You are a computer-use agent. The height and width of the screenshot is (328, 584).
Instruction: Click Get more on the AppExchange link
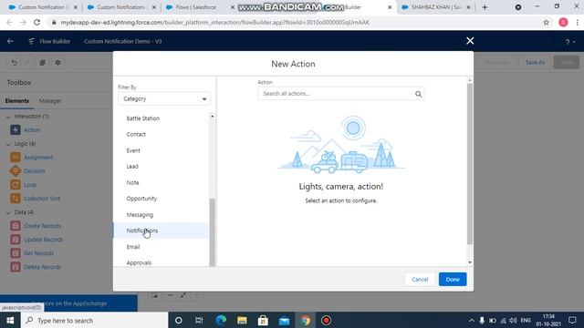point(69,303)
